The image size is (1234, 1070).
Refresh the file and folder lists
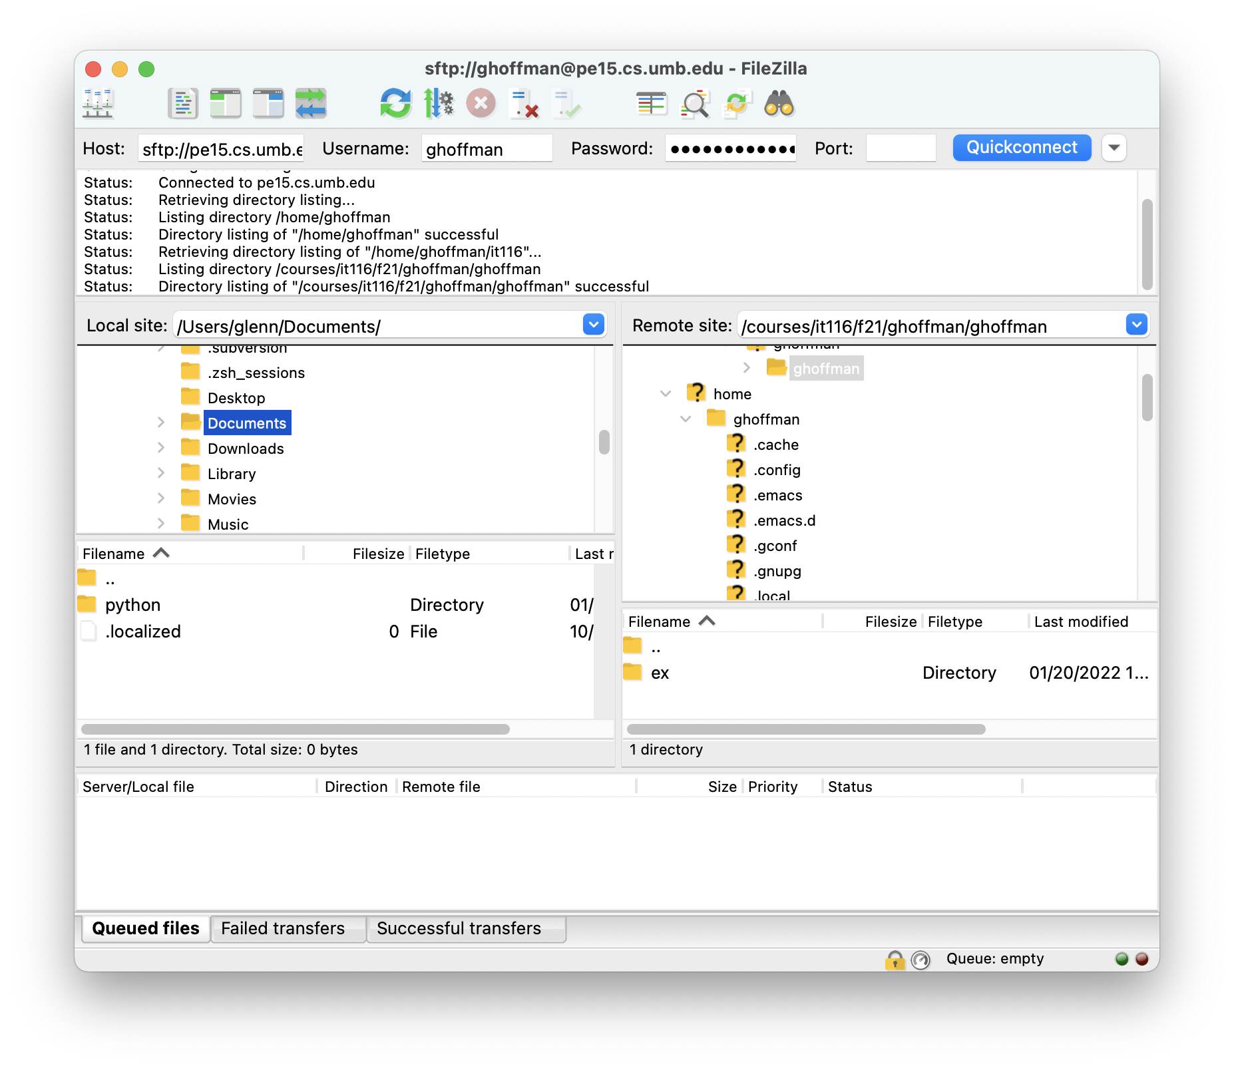[x=396, y=104]
